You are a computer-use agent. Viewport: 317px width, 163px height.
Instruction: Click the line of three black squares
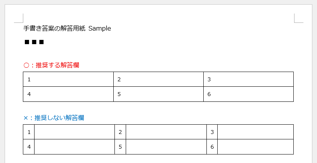point(34,42)
